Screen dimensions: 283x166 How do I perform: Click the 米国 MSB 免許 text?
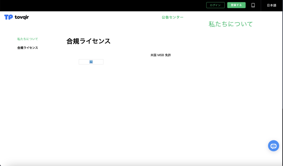pos(161,55)
